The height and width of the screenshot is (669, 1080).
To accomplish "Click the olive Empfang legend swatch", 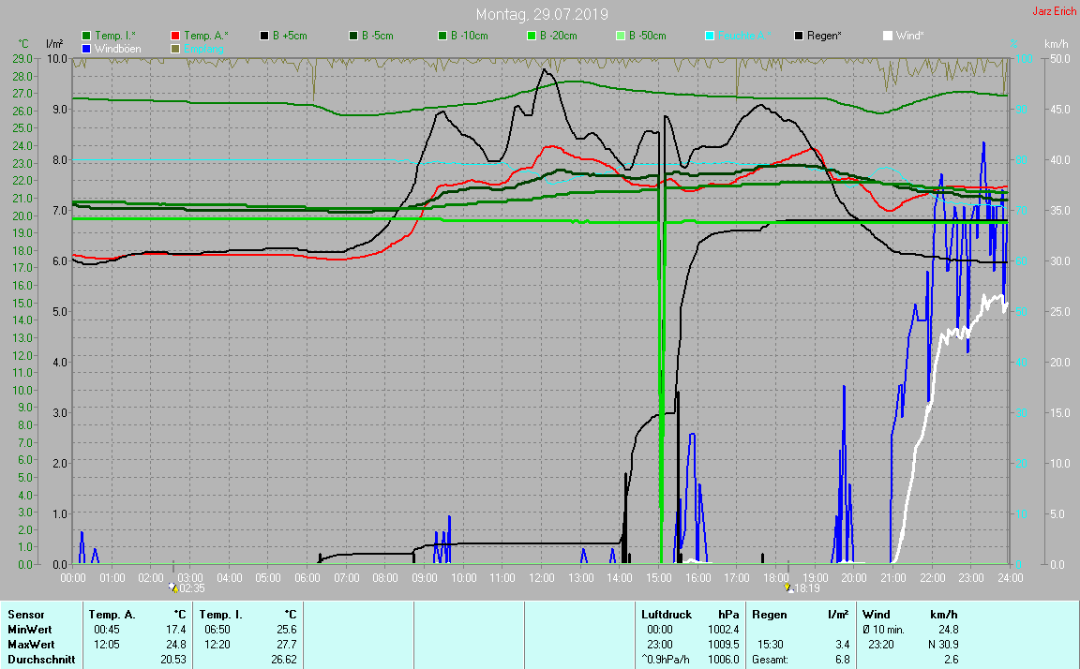I will click(x=175, y=49).
